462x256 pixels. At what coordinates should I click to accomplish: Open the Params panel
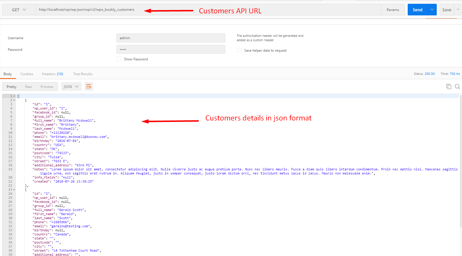click(393, 10)
